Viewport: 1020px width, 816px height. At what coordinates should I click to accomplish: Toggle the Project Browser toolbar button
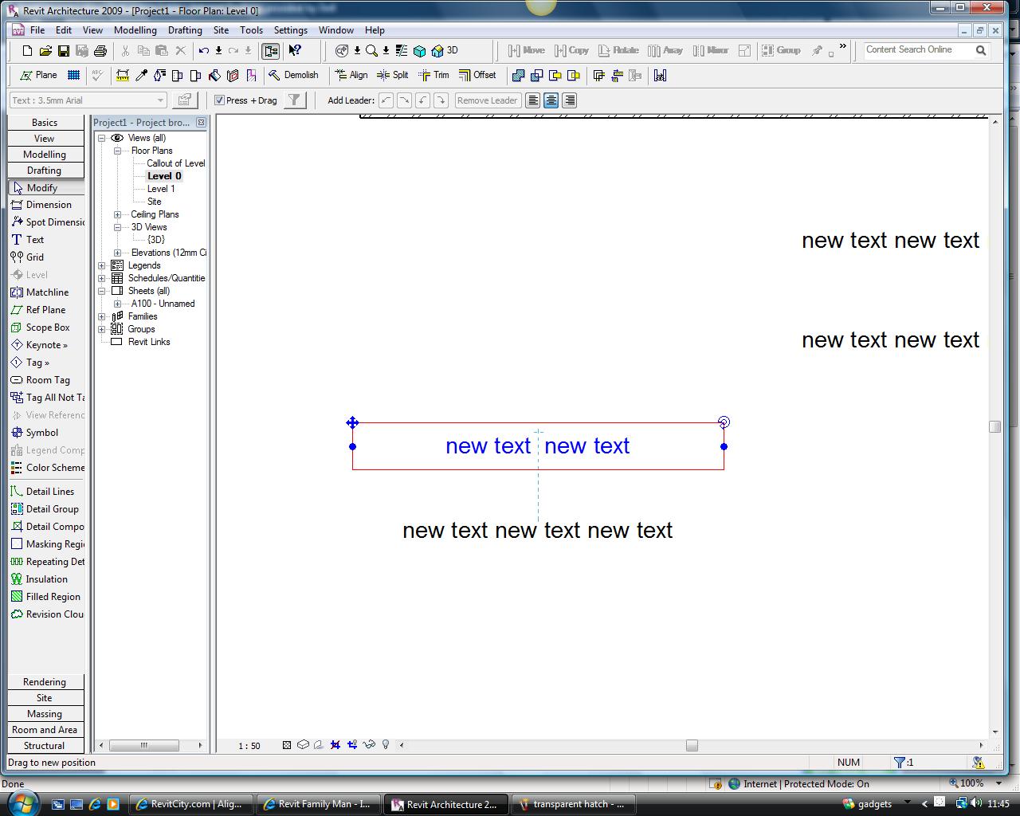[271, 50]
